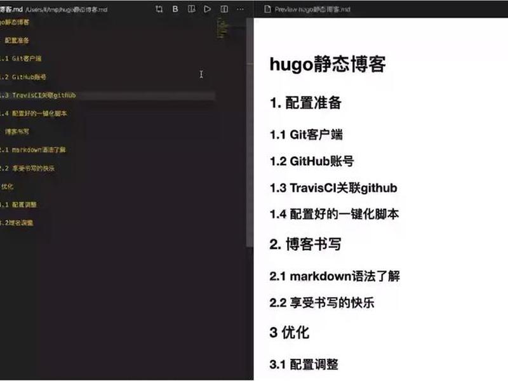
Task: Click preview heading '1.3 TravisCI关联github'
Action: pyautogui.click(x=333, y=187)
